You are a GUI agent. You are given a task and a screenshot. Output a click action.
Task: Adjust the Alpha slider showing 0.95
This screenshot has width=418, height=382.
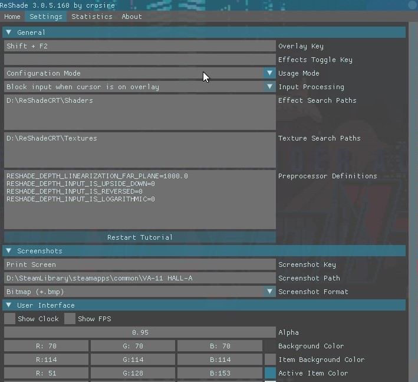pos(140,332)
